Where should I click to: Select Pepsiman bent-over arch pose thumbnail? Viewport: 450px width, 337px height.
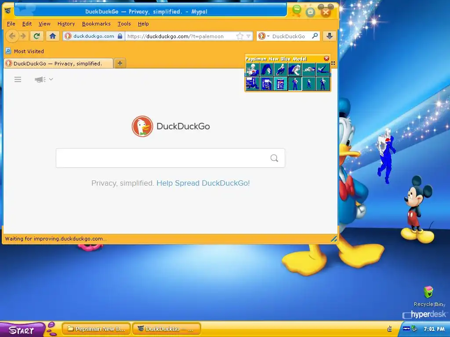click(x=267, y=70)
